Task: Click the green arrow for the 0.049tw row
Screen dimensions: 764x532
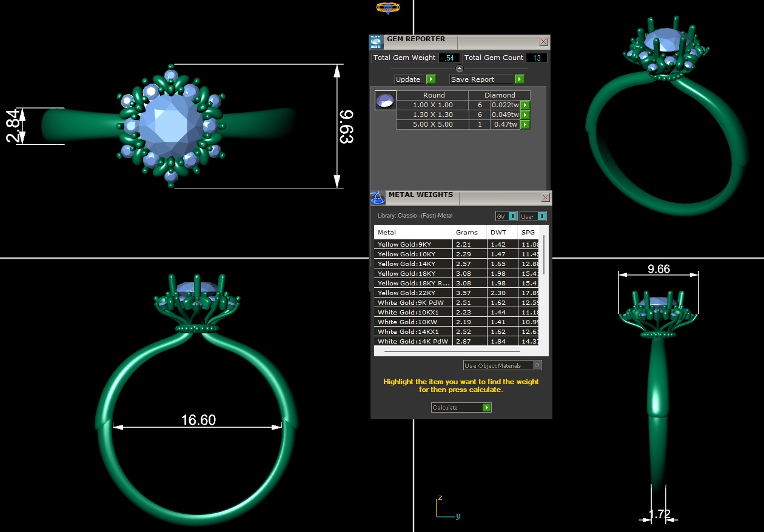Action: (x=525, y=115)
